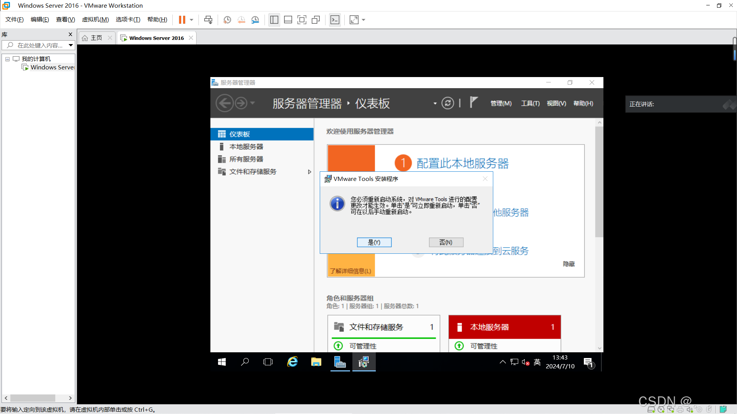The image size is (737, 414).
Task: Click Server Manager forward navigation arrow
Action: [x=241, y=103]
